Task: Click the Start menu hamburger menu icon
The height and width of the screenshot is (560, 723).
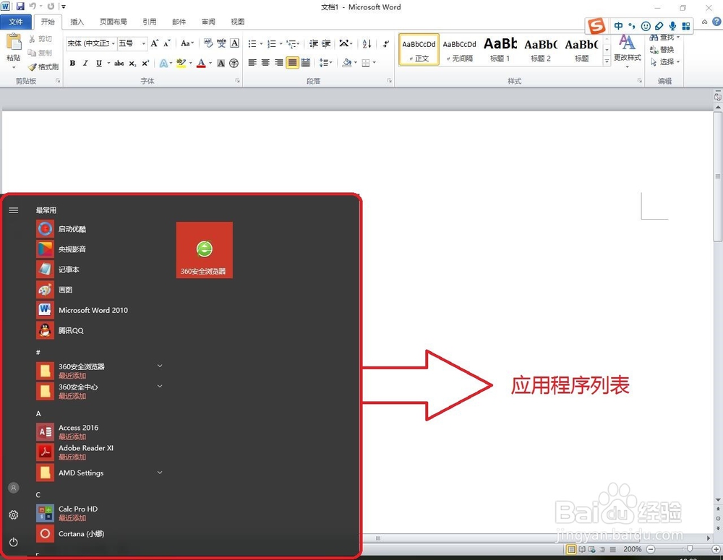Action: 13,210
